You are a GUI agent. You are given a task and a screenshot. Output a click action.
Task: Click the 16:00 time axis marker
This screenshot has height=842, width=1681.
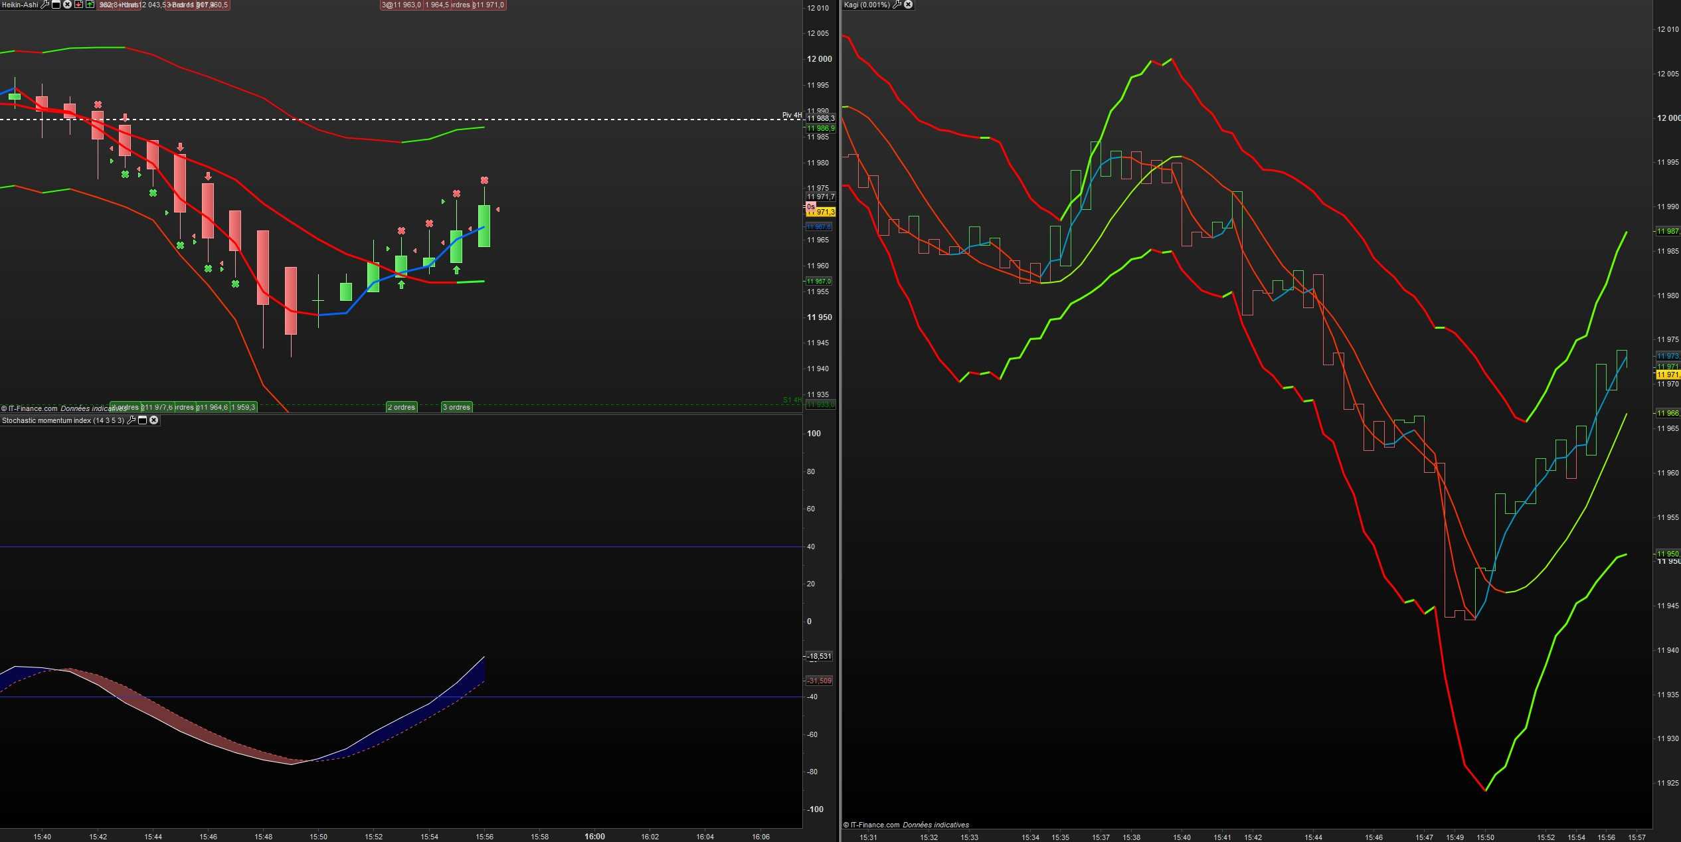[x=594, y=837]
